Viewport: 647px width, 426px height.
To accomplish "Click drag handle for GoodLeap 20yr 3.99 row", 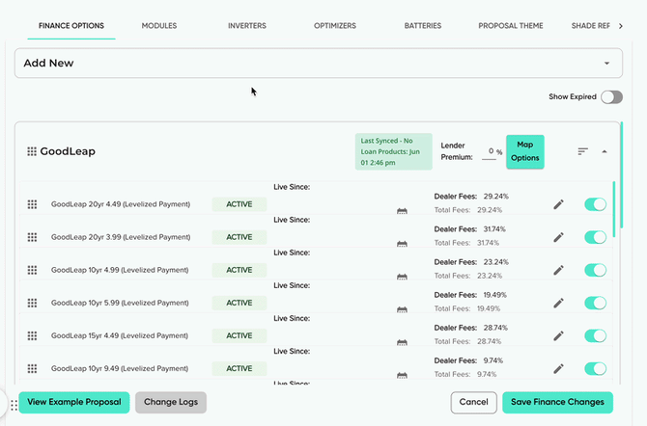I will 32,237.
